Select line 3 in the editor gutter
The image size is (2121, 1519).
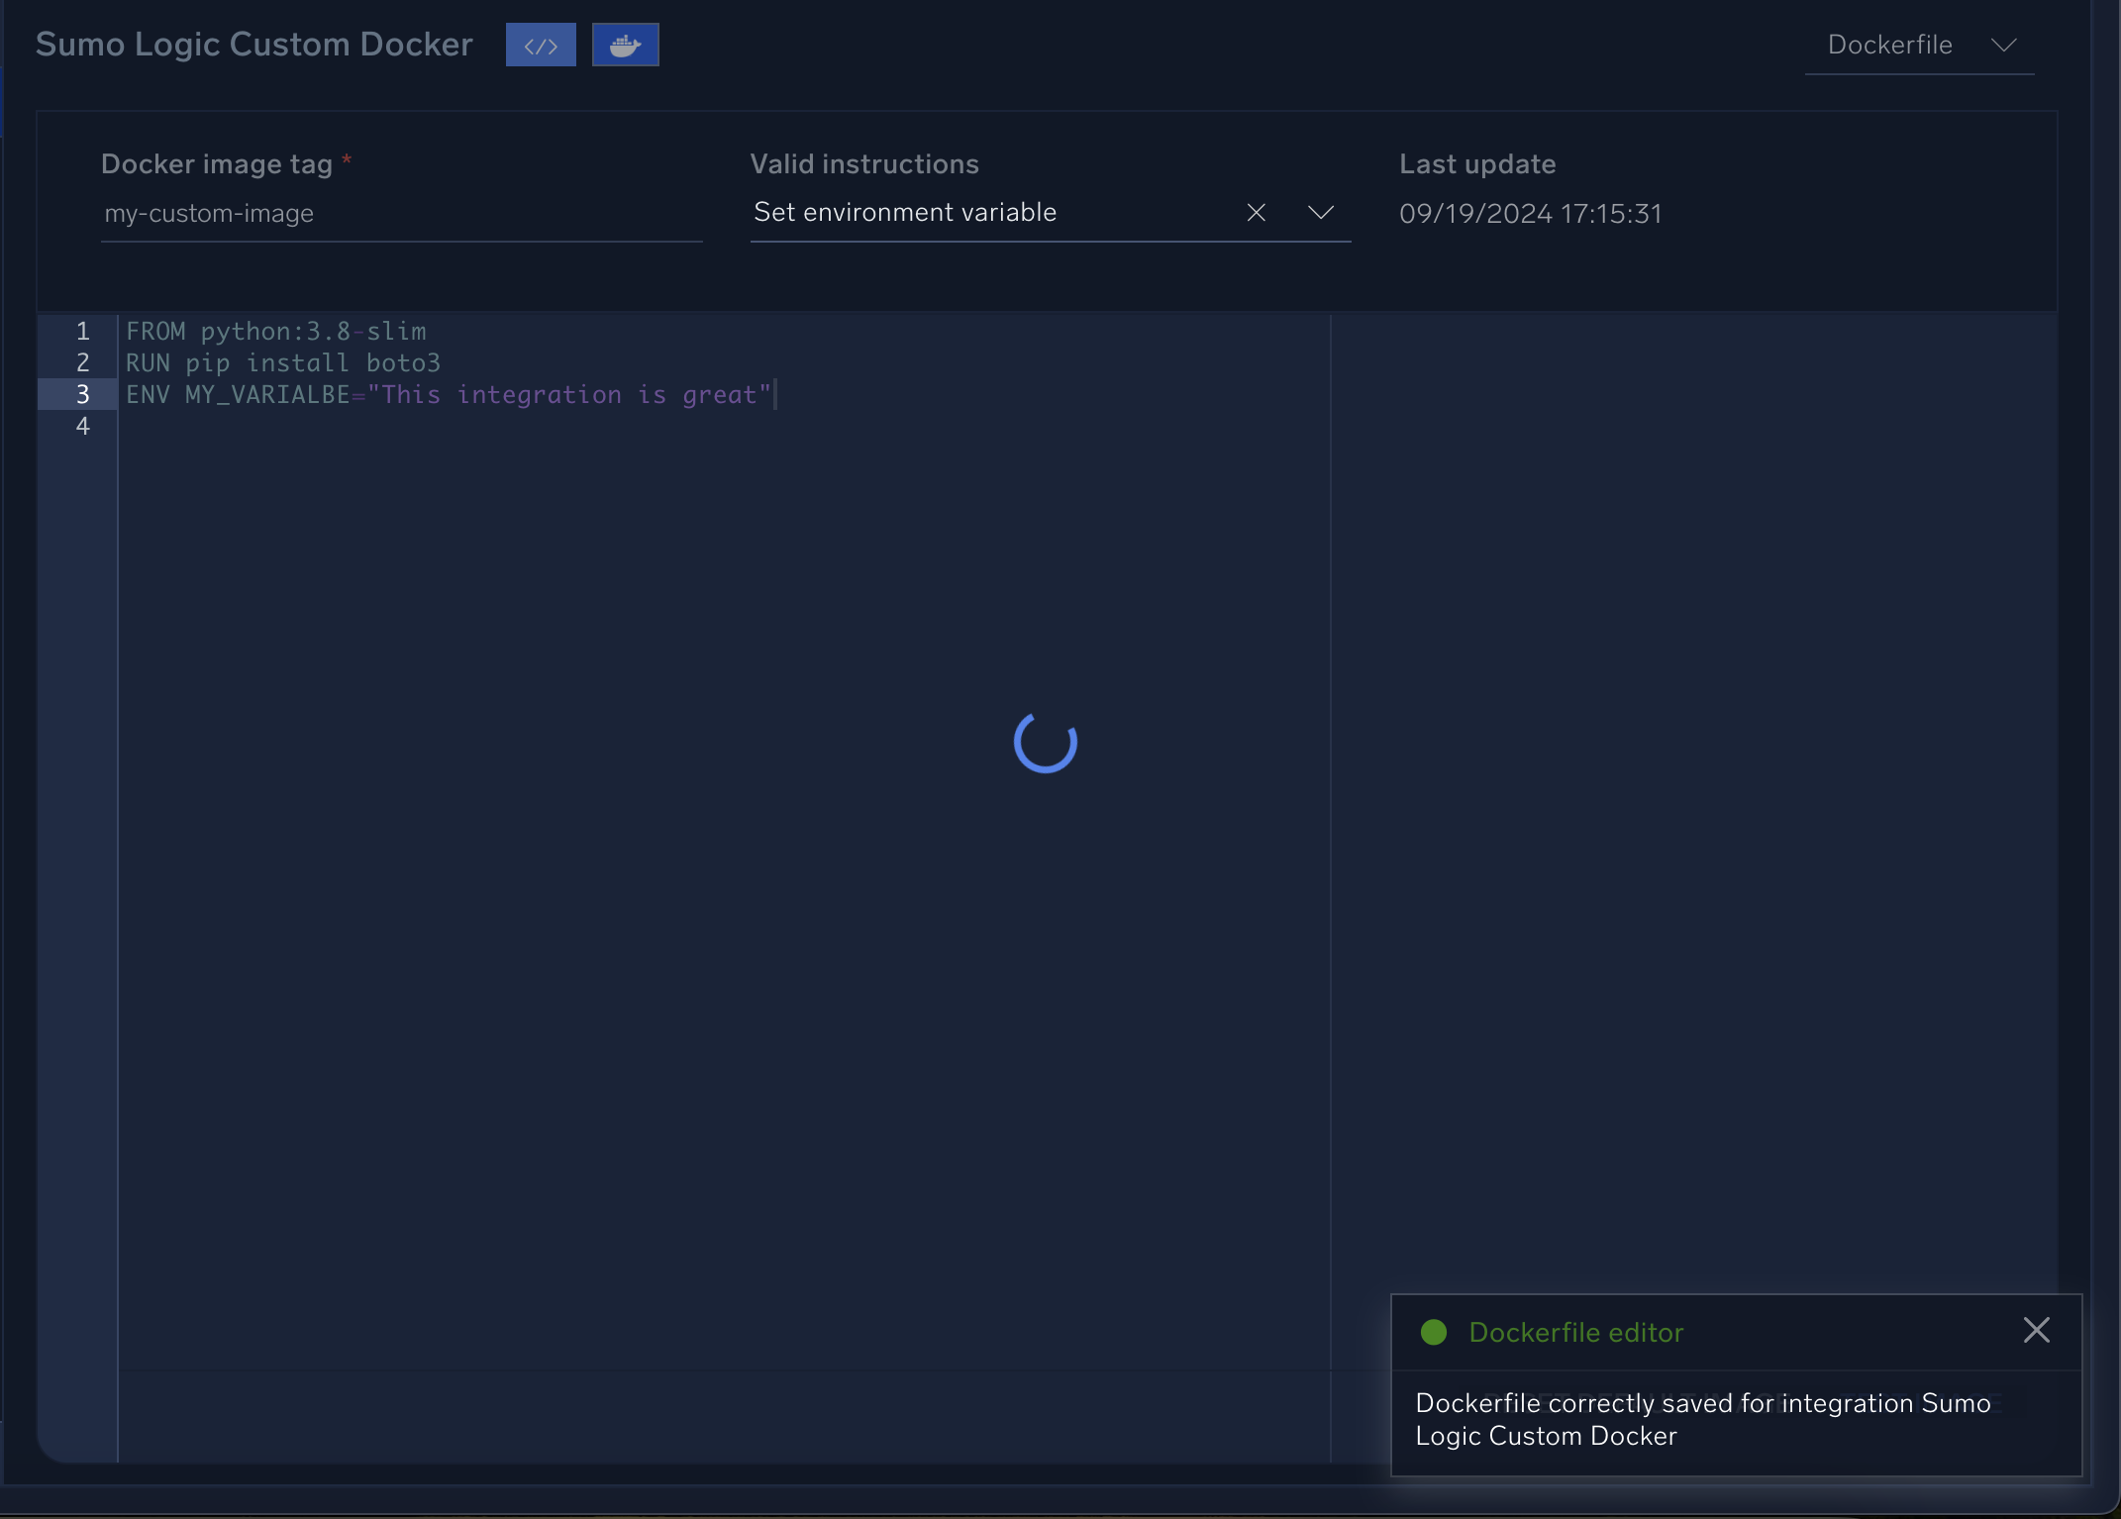coord(83,394)
